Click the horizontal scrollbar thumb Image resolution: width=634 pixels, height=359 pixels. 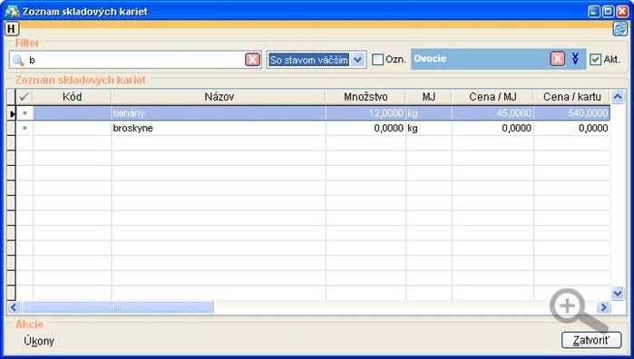tap(117, 307)
